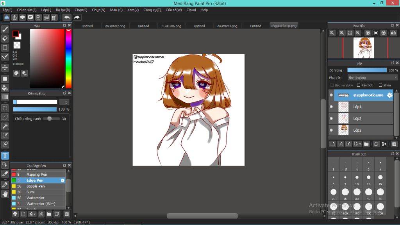Image resolution: width=400 pixels, height=225 pixels.
Task: Switch to the daumam3.png tab
Action: pyautogui.click(x=227, y=26)
